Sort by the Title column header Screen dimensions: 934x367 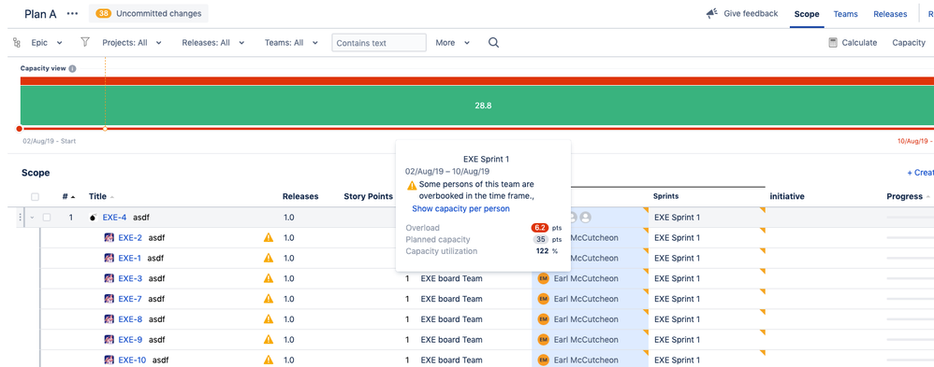click(101, 196)
